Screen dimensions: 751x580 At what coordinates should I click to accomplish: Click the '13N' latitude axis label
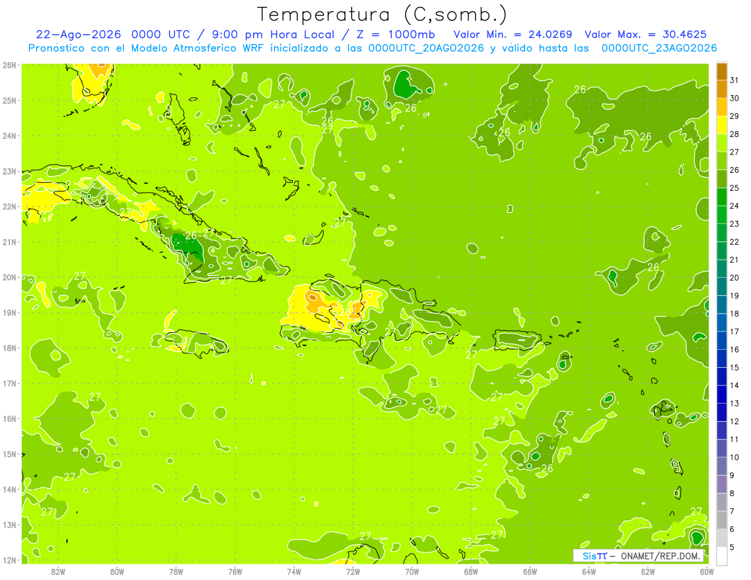coord(9,525)
